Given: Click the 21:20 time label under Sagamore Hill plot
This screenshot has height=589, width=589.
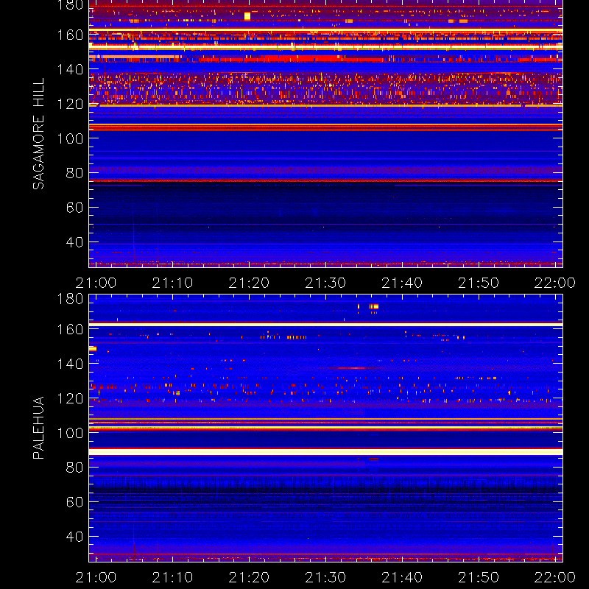Looking at the screenshot, I should pos(249,283).
